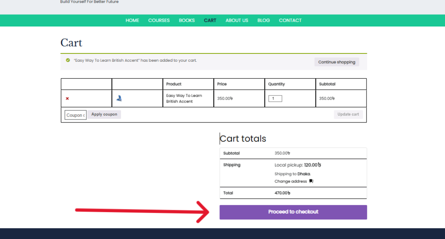
Task: Remove Easy Way To Learn British Accent item
Action: point(67,99)
